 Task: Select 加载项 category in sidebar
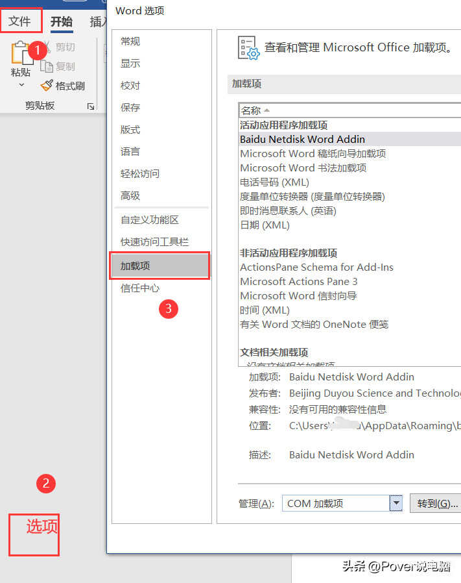[160, 266]
